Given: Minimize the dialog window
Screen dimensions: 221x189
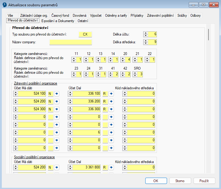Looking at the screenshot, I should 194,5.
